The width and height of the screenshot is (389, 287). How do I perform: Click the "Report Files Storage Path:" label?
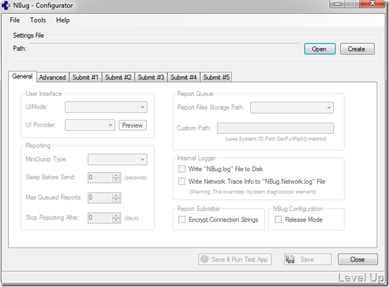211,108
